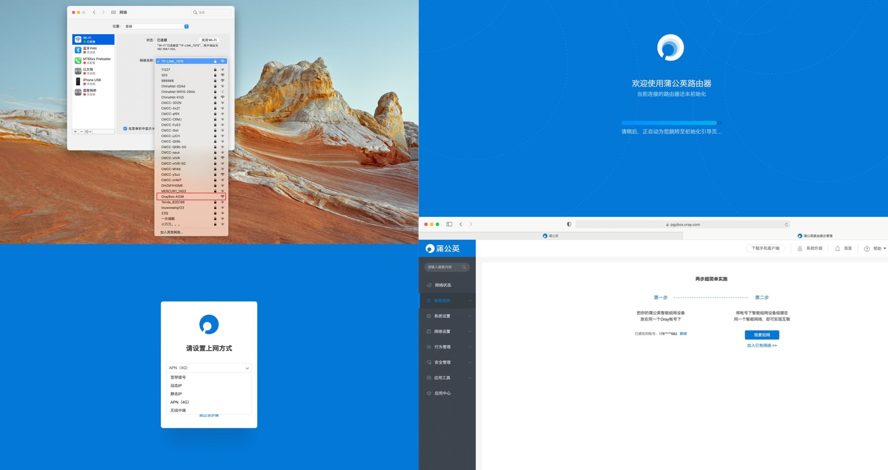Click the Safari page reload icon
The height and width of the screenshot is (470, 888).
tap(786, 225)
